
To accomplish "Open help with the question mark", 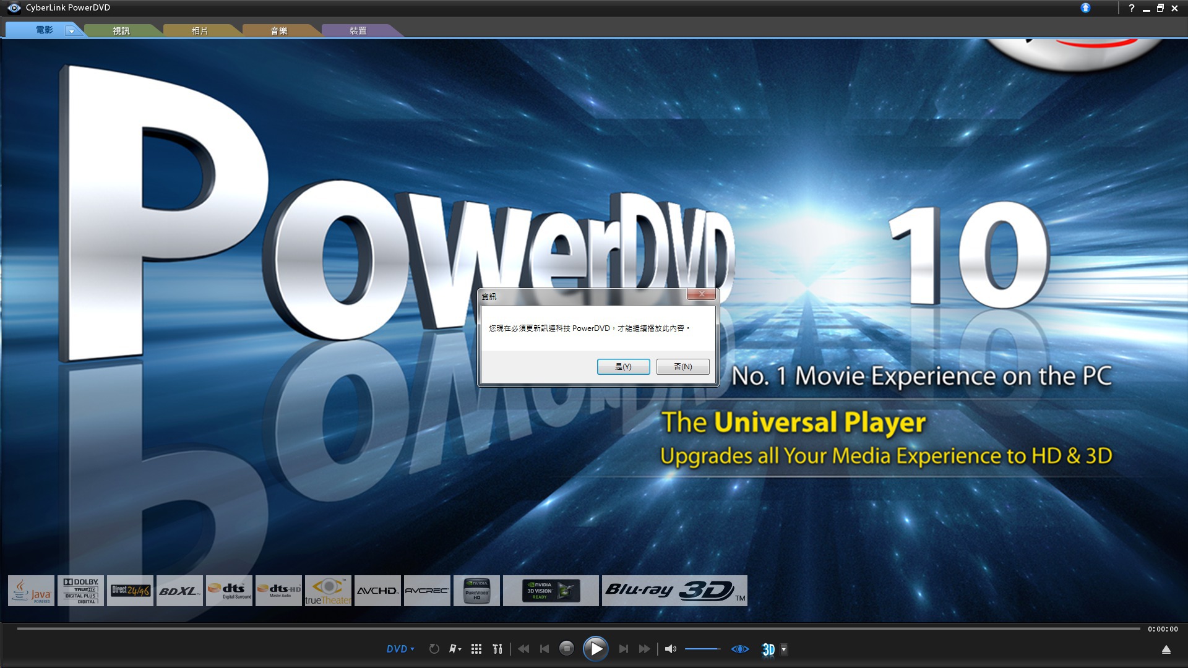I will click(1131, 8).
